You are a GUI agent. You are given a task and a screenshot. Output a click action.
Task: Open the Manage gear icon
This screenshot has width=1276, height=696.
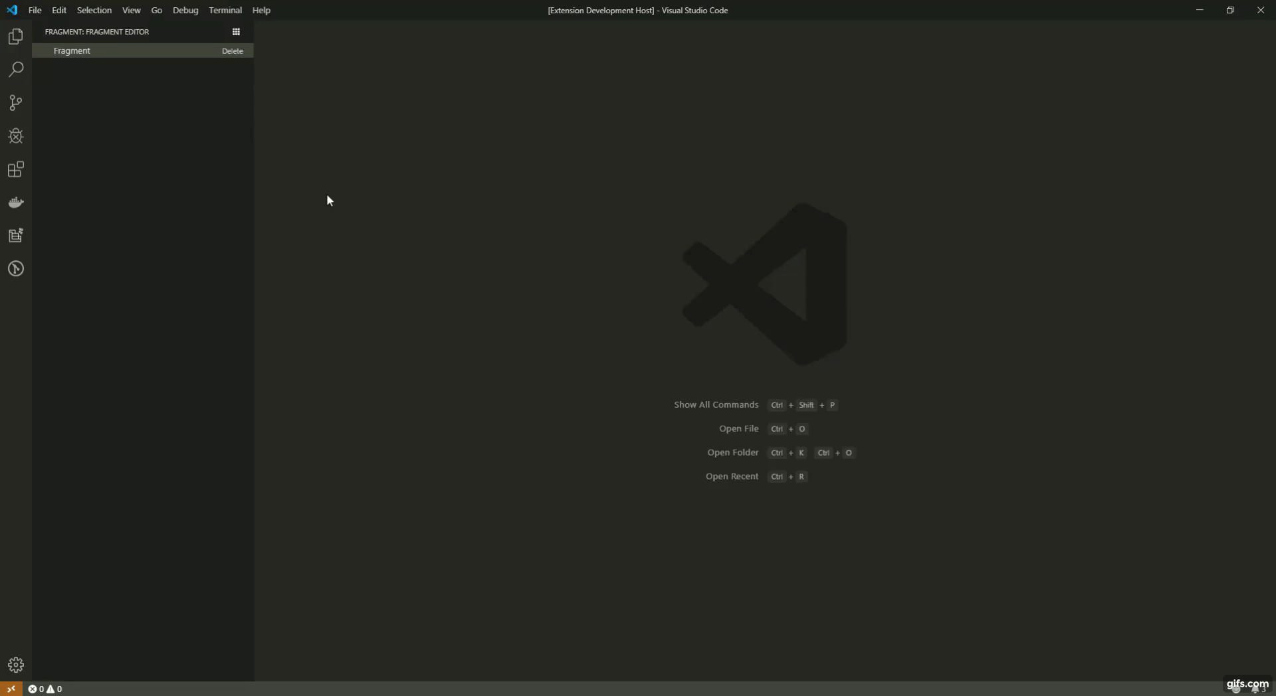pyautogui.click(x=16, y=665)
